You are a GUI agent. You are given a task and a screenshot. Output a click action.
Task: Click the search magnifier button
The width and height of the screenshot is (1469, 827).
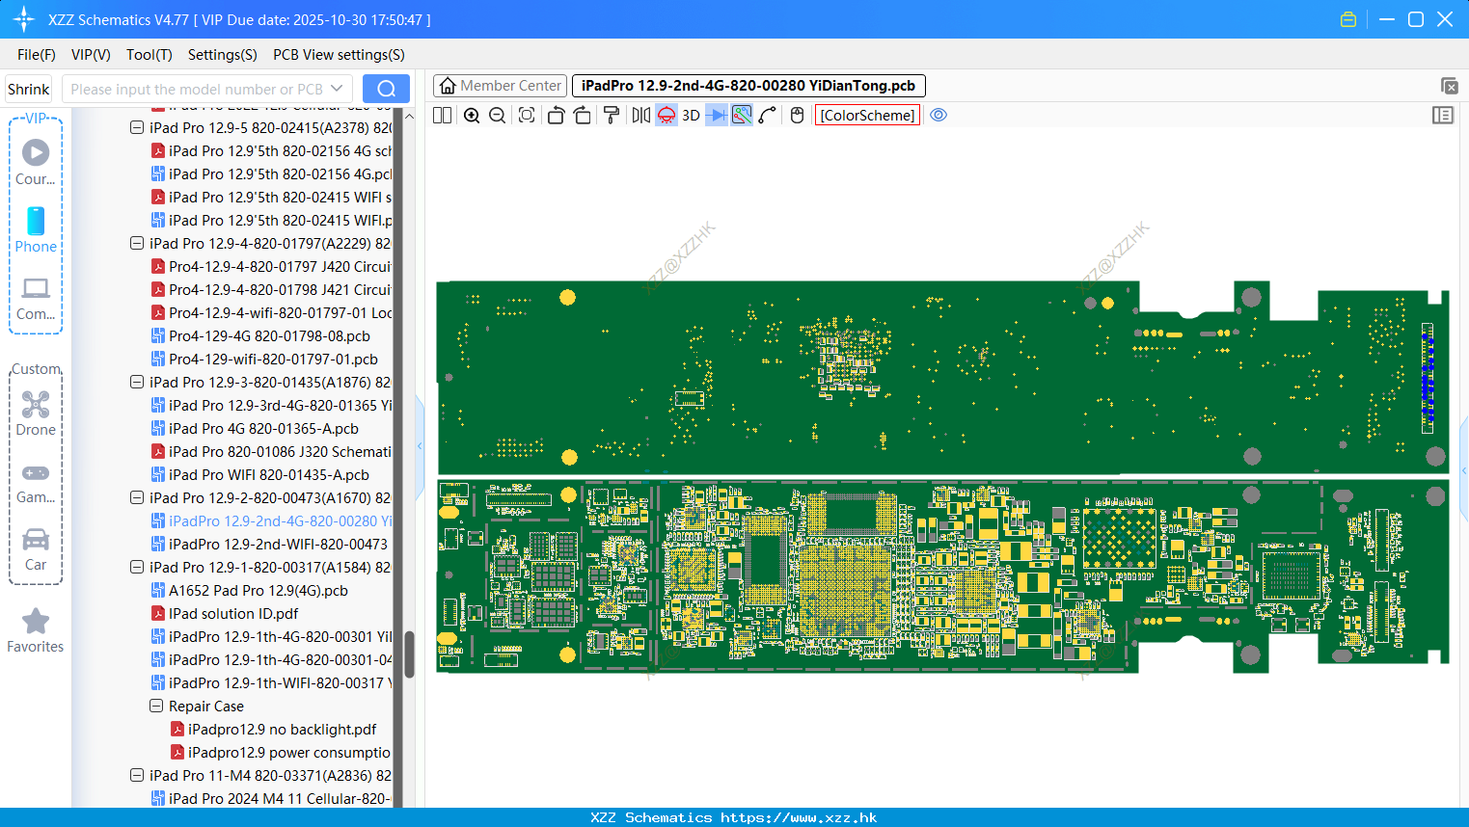coord(386,89)
